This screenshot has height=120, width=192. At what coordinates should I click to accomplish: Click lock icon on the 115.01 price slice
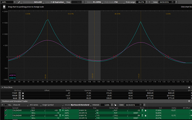point(23,93)
